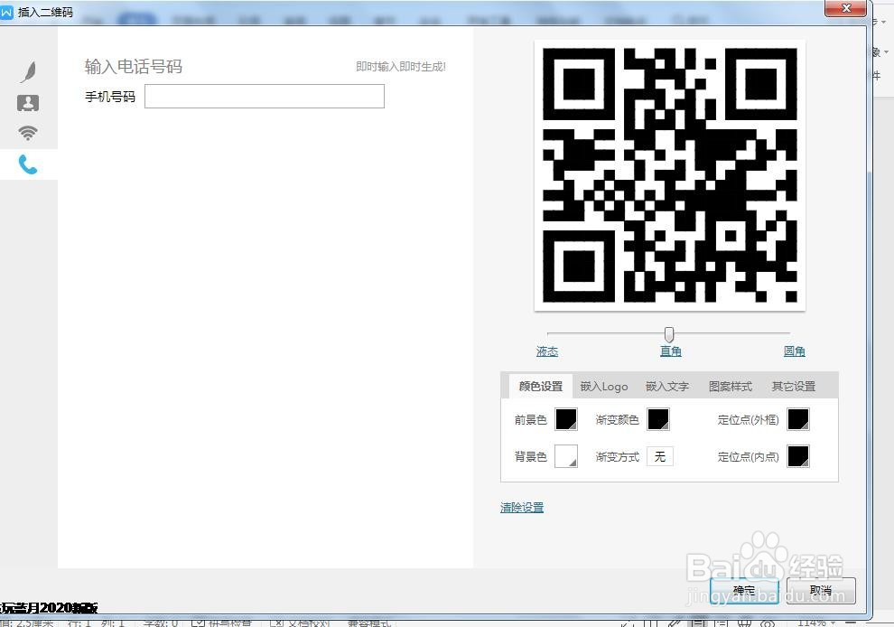This screenshot has height=627, width=894.
Task: Click the corner style slider handle
Action: coord(669,334)
